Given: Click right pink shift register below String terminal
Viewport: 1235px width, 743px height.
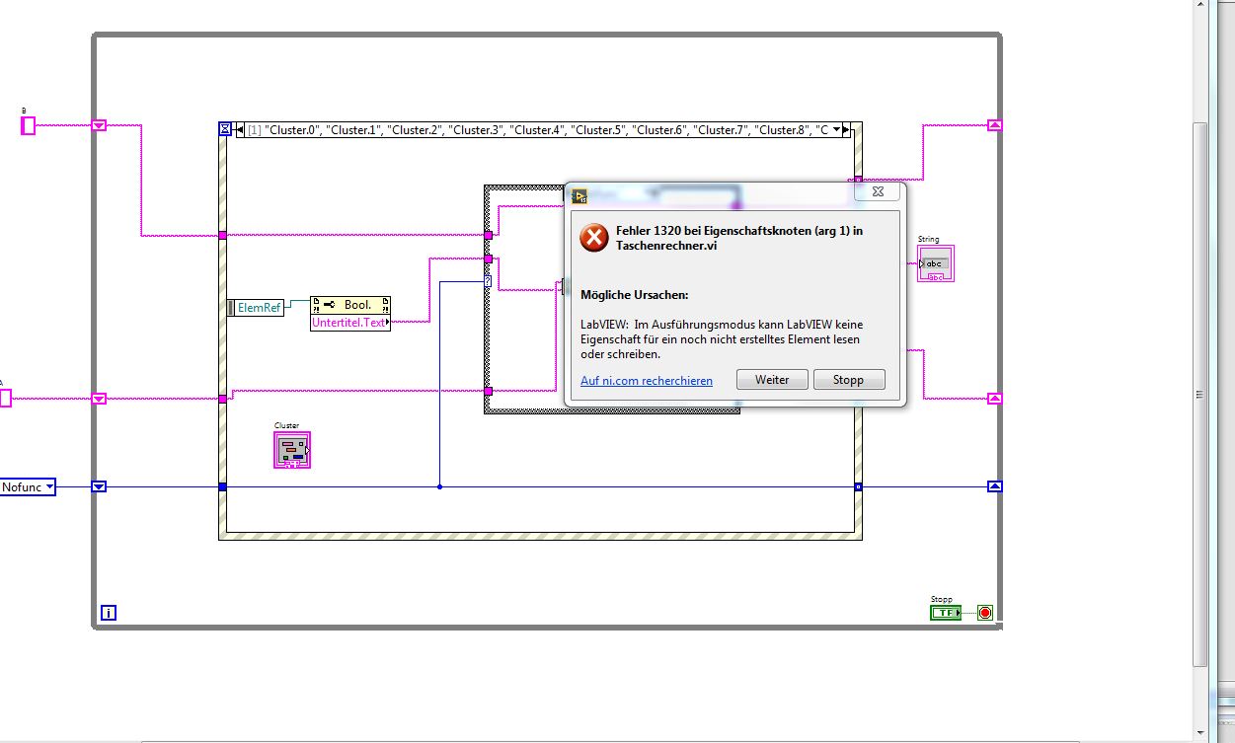Looking at the screenshot, I should click(x=994, y=399).
